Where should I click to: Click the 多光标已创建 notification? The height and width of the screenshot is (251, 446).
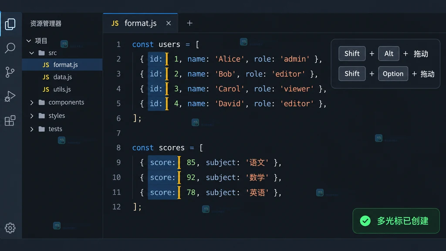coord(396,221)
